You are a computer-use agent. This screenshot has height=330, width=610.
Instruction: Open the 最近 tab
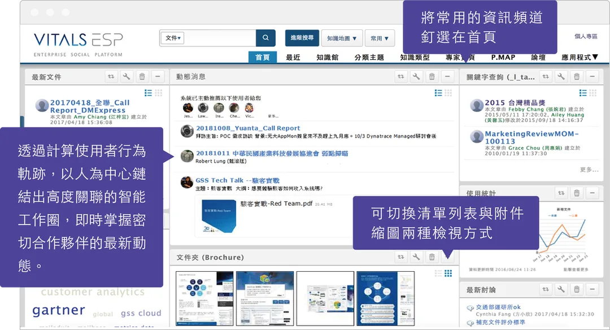[293, 57]
